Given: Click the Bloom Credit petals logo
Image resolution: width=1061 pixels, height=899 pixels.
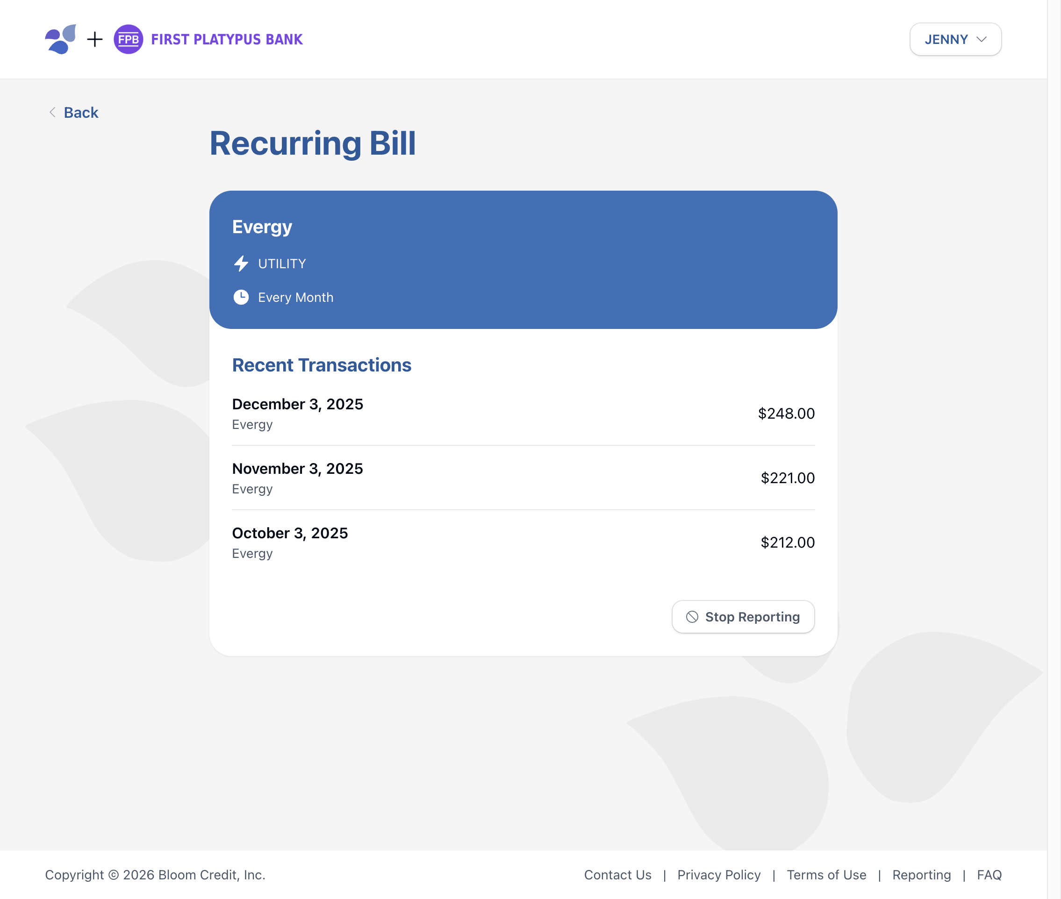Looking at the screenshot, I should [60, 39].
